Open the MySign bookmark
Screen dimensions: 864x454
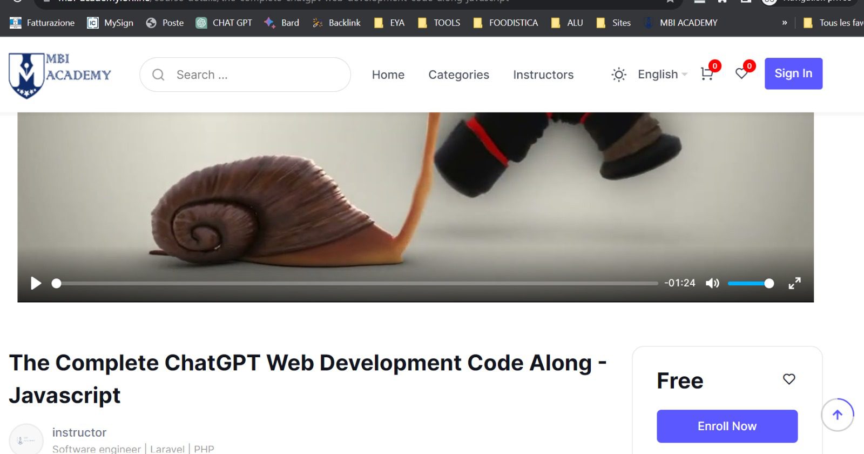[x=110, y=23]
